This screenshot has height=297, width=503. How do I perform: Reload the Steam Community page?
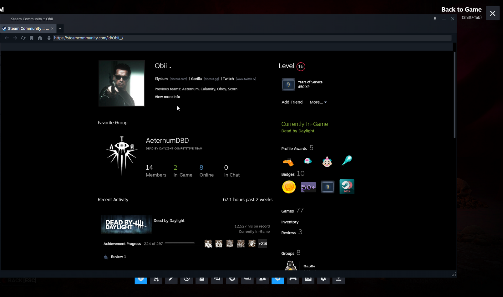[23, 38]
